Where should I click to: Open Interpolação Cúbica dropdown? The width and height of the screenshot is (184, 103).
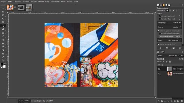pyautogui.click(x=169, y=23)
